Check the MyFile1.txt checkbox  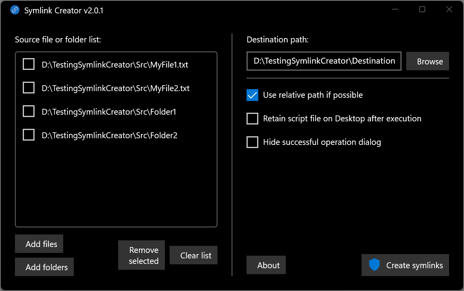click(29, 64)
